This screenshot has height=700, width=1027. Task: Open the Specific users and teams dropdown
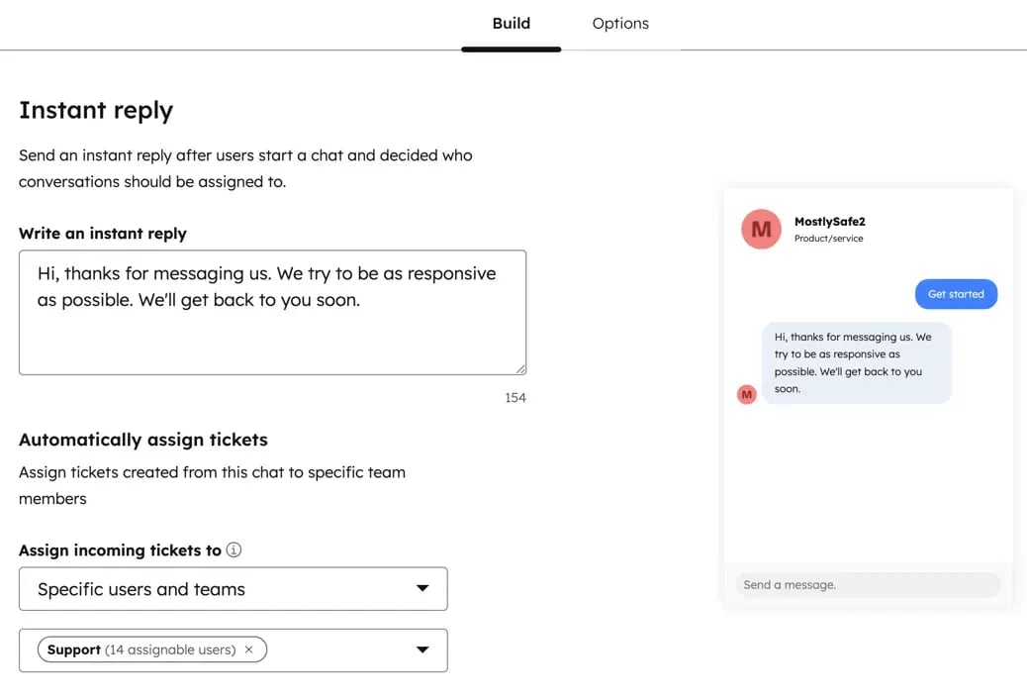point(233,588)
